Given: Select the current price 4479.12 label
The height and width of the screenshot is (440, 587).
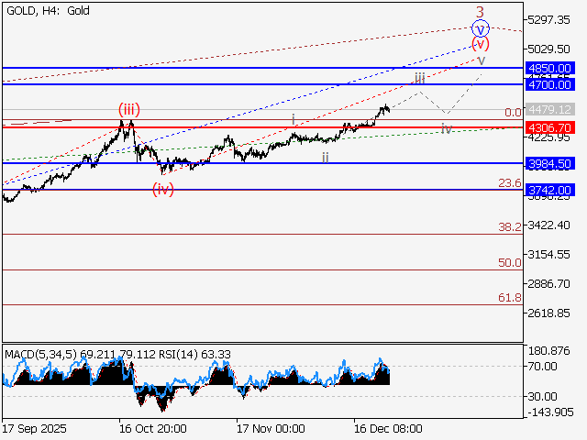Looking at the screenshot, I should point(550,109).
